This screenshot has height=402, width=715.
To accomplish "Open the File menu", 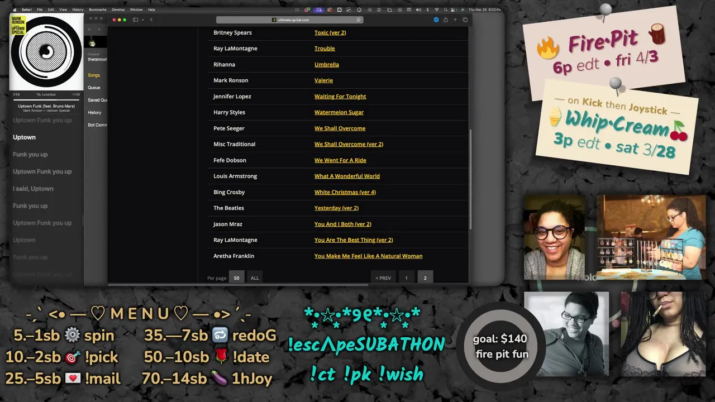I will click(x=40, y=9).
